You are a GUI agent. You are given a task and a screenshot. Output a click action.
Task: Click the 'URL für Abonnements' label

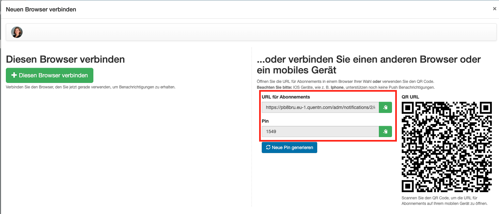click(x=286, y=97)
